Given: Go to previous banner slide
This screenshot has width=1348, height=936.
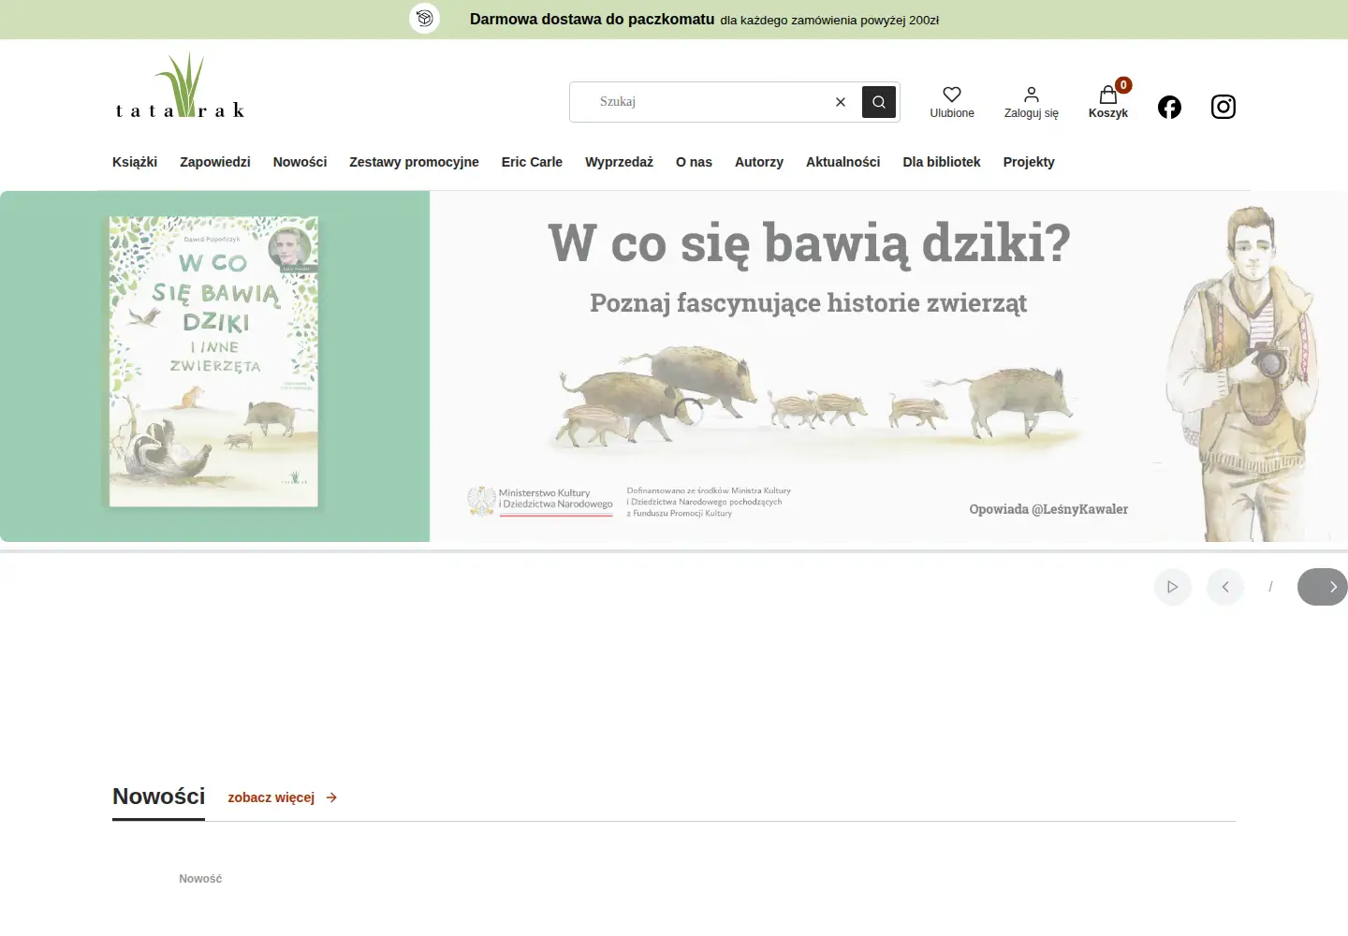Looking at the screenshot, I should (1225, 587).
